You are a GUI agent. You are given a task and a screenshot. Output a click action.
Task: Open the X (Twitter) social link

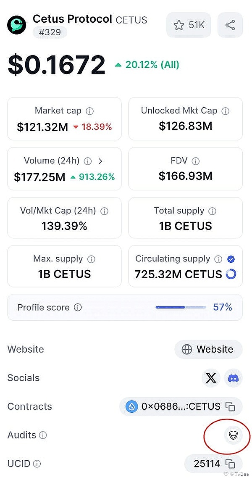pos(211,378)
